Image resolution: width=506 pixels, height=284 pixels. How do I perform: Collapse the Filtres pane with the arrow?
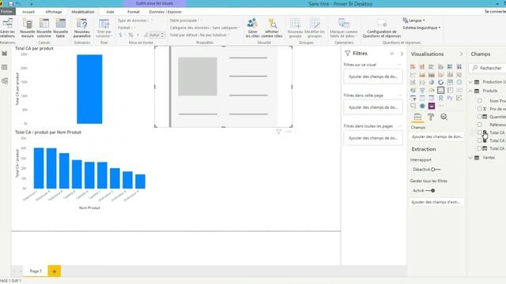pos(402,54)
